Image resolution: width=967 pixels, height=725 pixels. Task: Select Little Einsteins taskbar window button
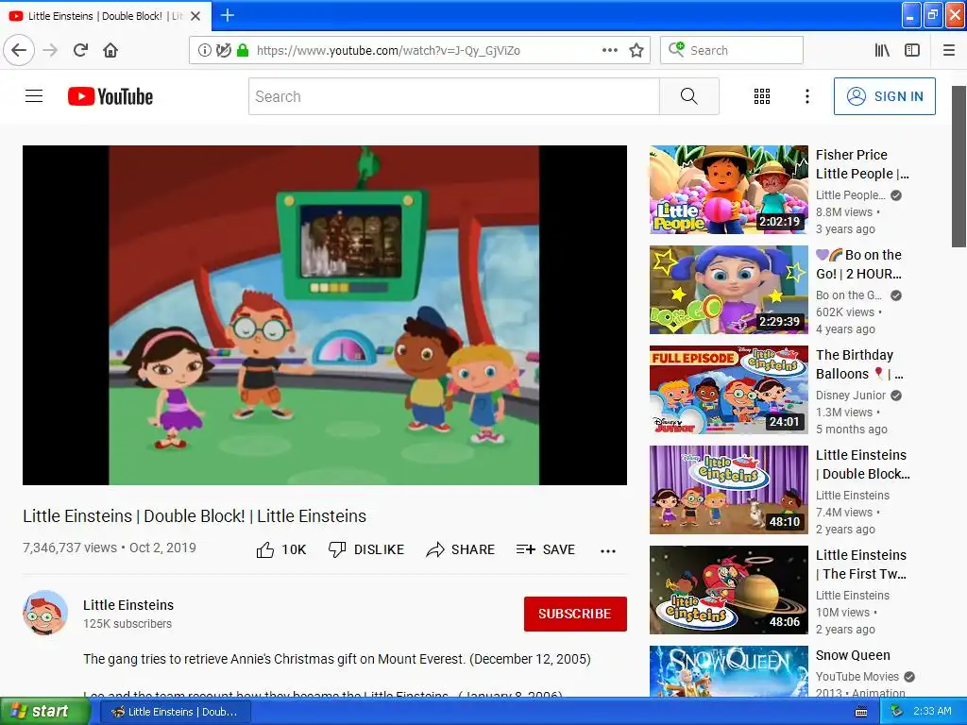click(175, 712)
